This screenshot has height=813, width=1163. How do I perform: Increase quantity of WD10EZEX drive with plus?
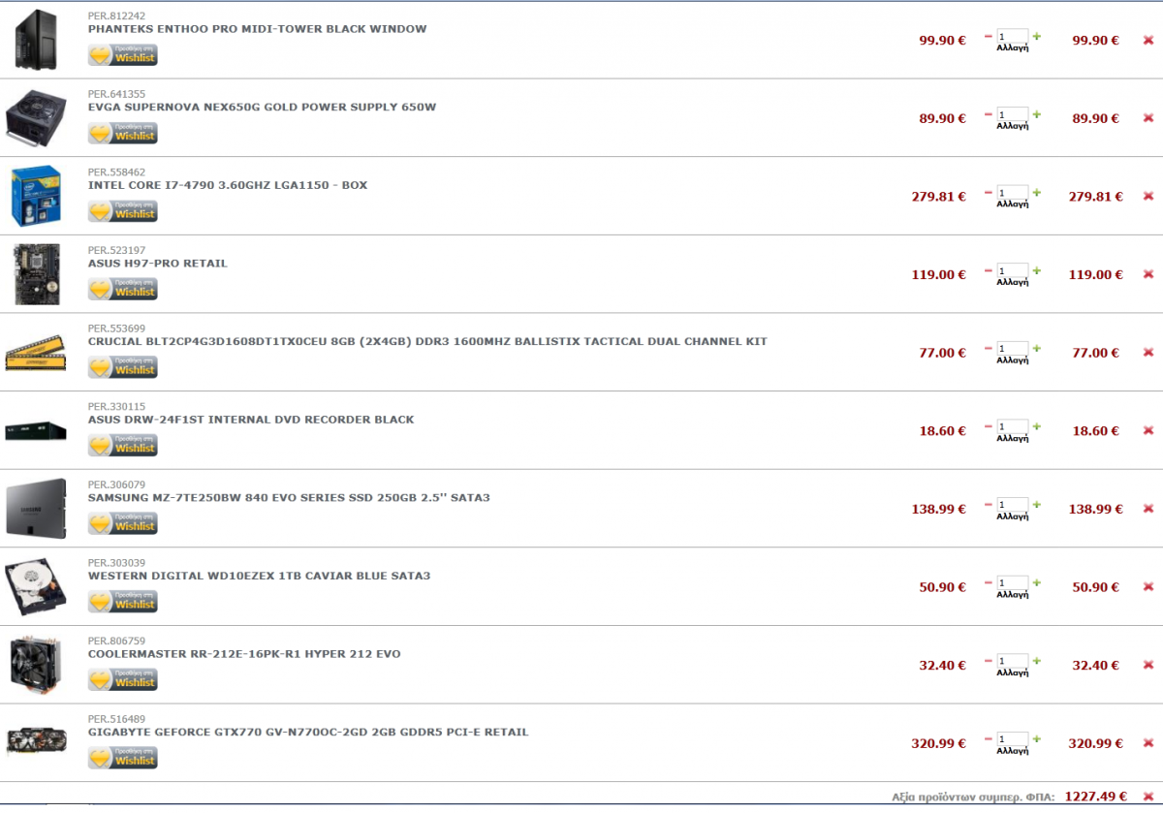[x=1036, y=583]
